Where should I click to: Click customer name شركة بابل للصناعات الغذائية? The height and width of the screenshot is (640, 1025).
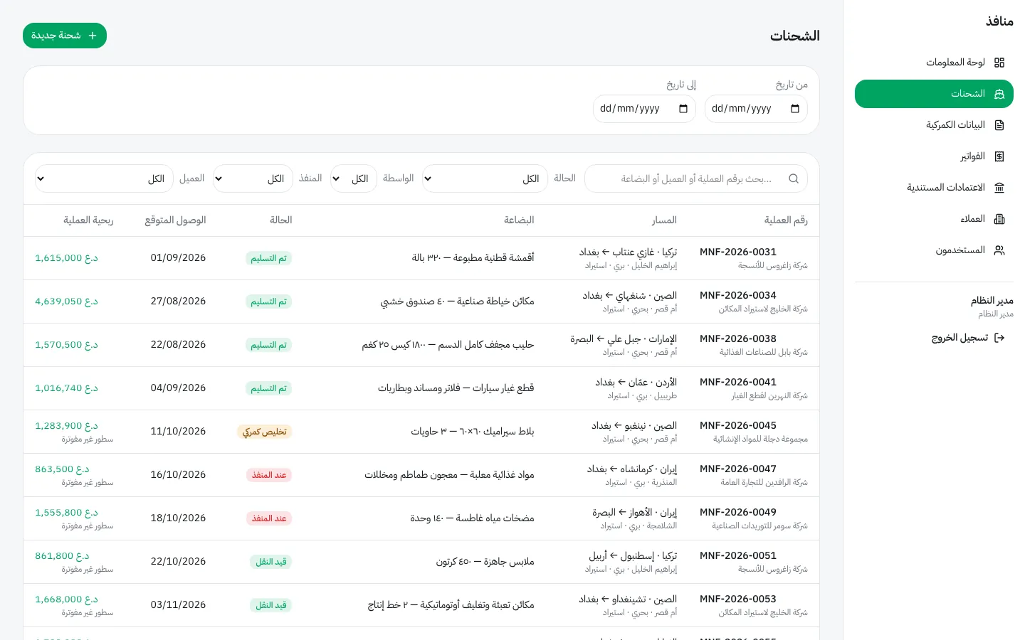(764, 352)
